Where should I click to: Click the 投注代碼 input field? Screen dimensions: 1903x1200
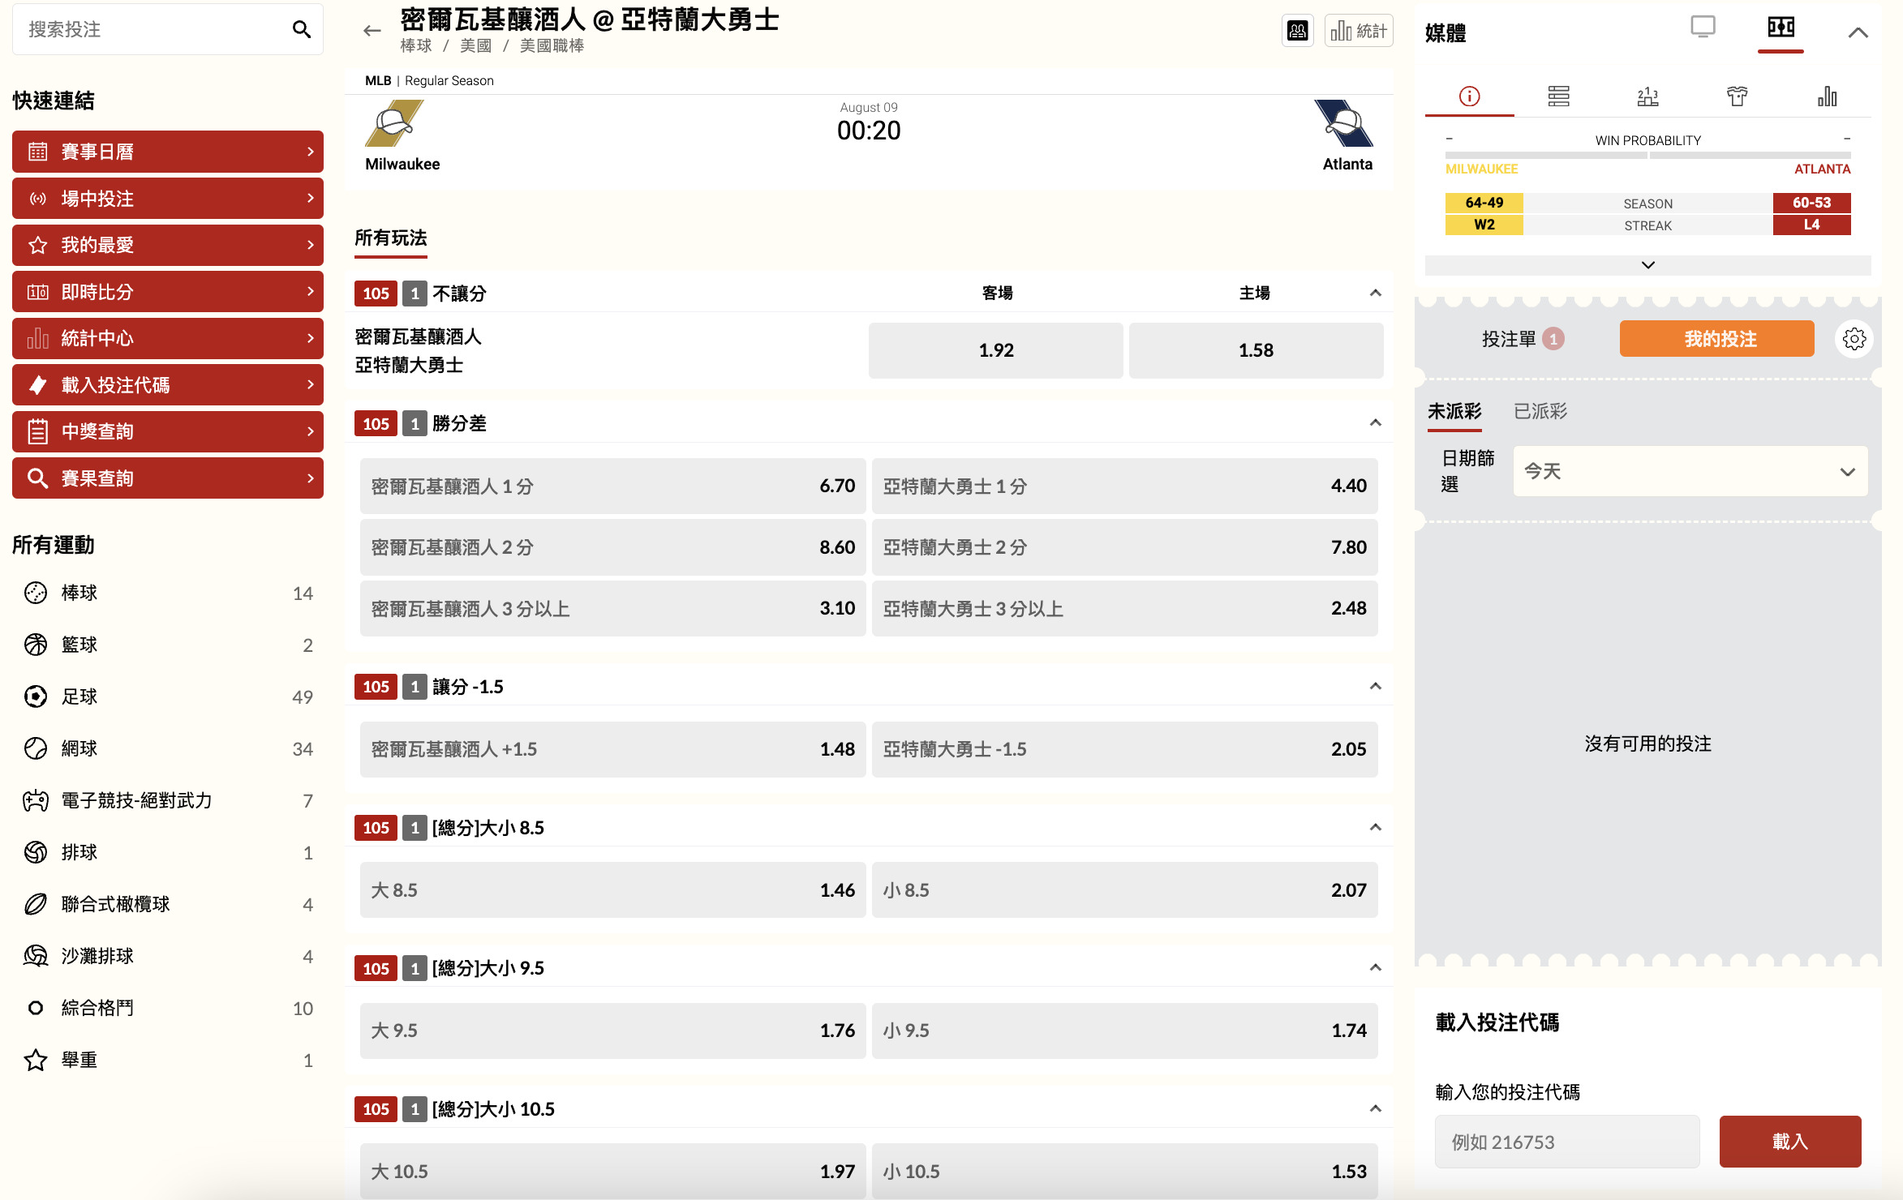[1566, 1142]
